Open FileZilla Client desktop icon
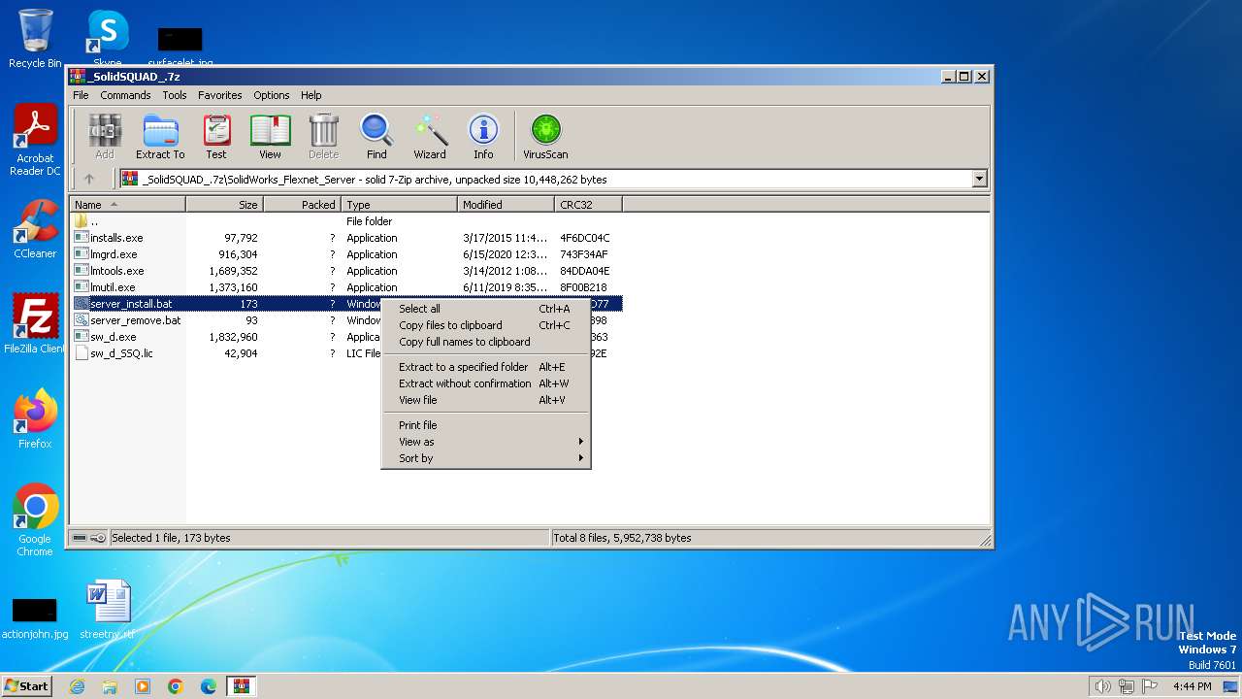 35,324
